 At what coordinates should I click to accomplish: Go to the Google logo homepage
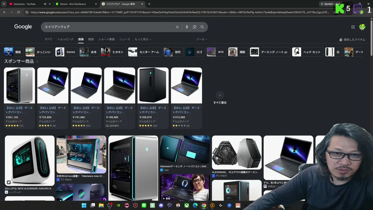point(23,27)
